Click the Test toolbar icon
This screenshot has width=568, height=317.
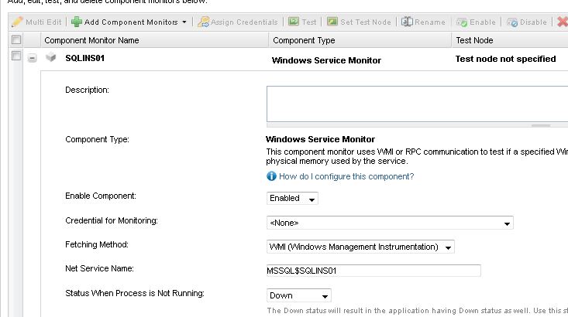(x=294, y=22)
